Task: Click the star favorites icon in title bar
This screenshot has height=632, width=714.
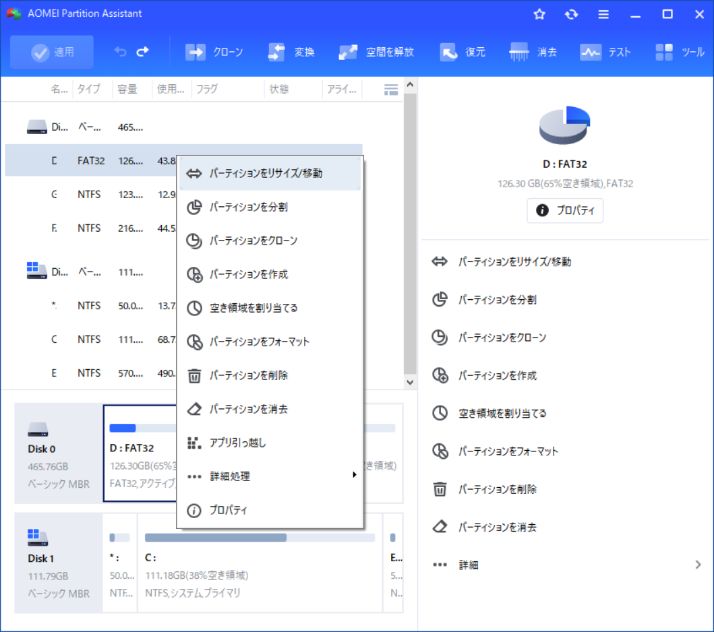Action: tap(539, 14)
